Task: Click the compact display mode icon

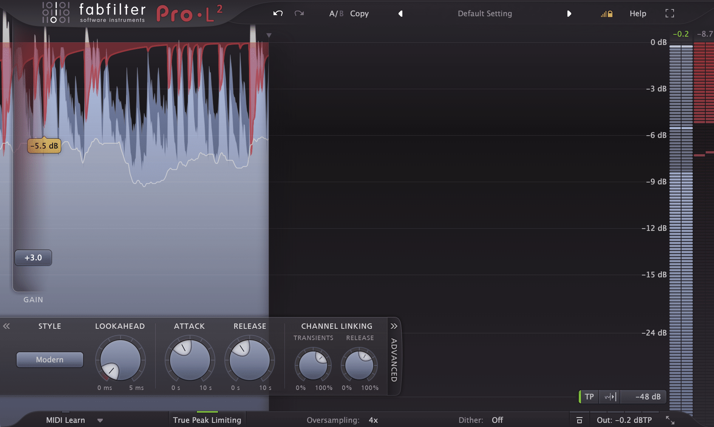Action: (x=580, y=420)
